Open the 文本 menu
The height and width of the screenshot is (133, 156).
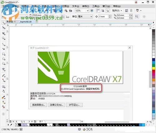(x=76, y=6)
